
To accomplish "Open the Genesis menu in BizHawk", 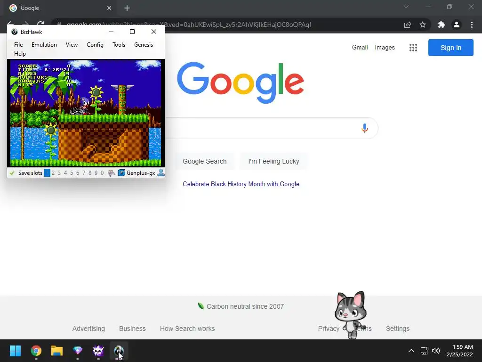I will click(144, 45).
